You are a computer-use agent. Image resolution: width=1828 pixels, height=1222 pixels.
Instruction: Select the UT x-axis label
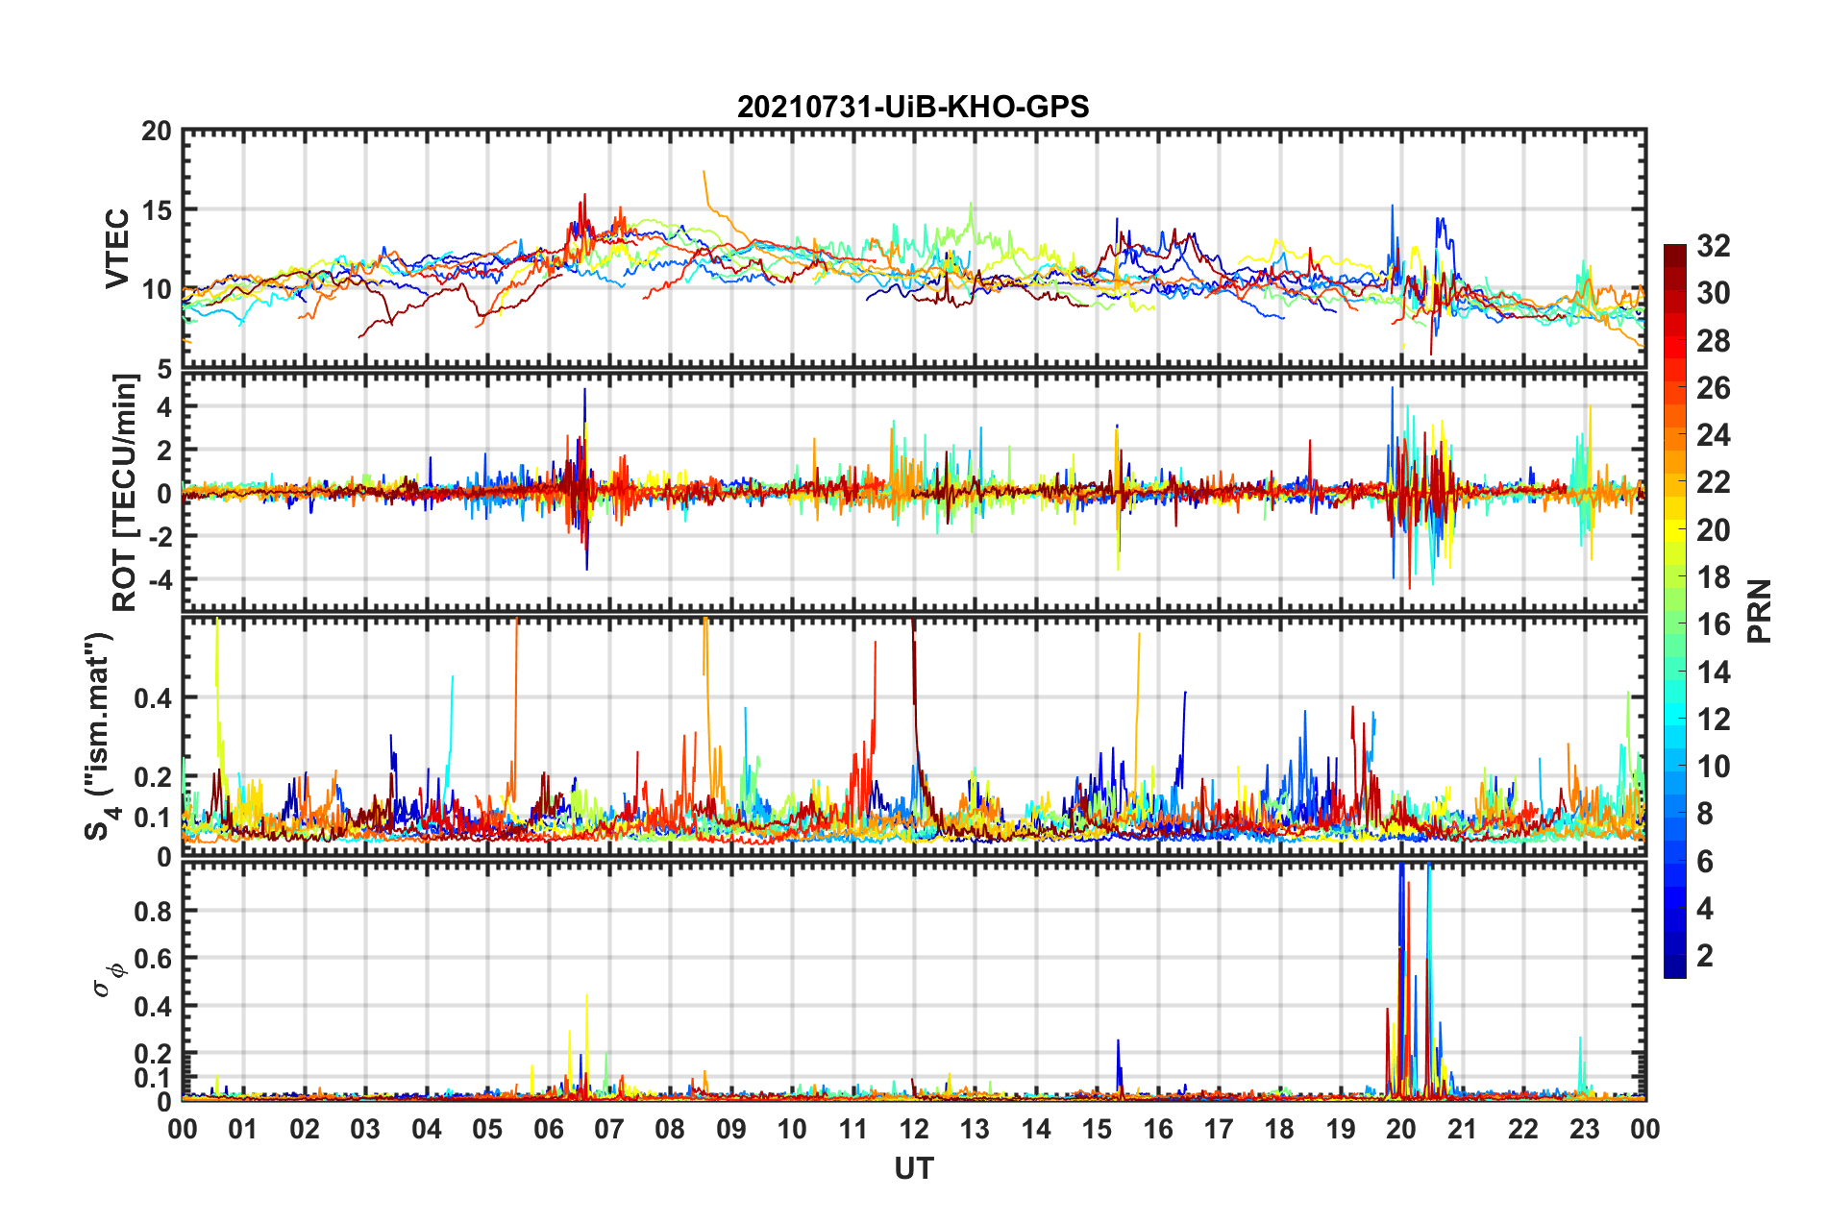tap(914, 1168)
